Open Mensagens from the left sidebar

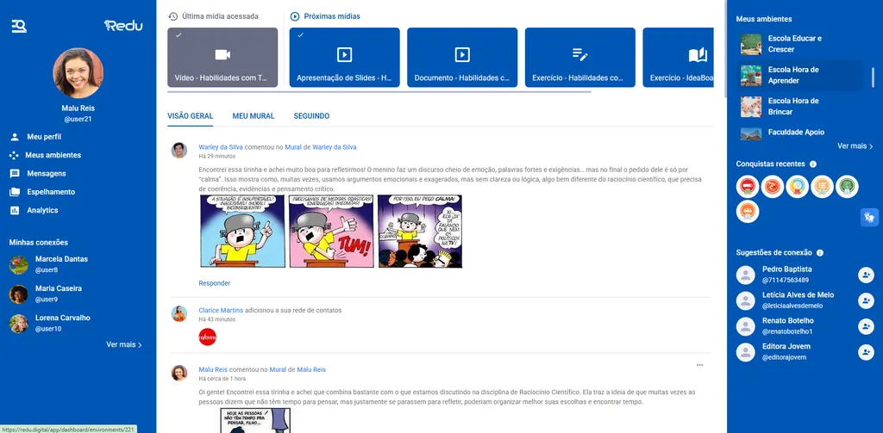tap(46, 173)
